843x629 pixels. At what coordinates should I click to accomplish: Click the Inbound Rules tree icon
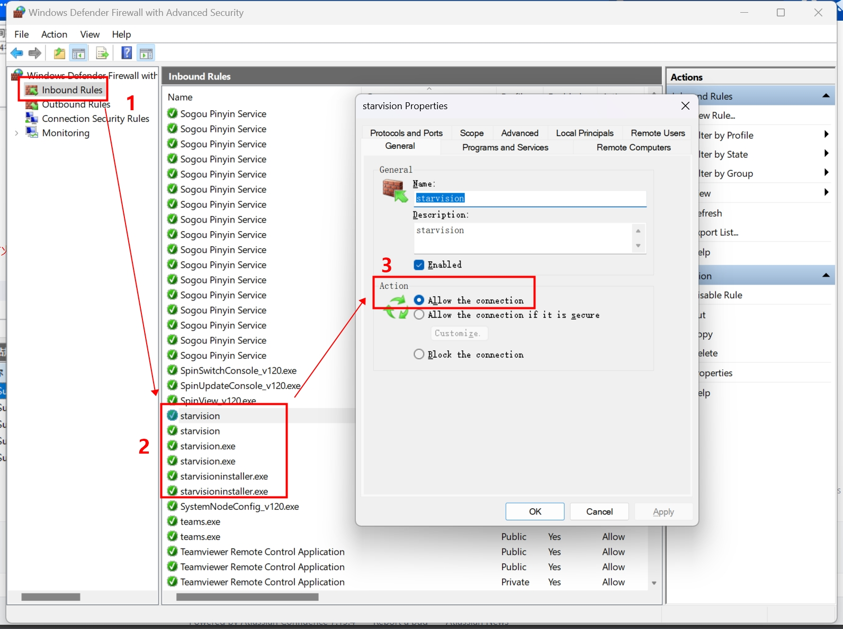point(32,90)
